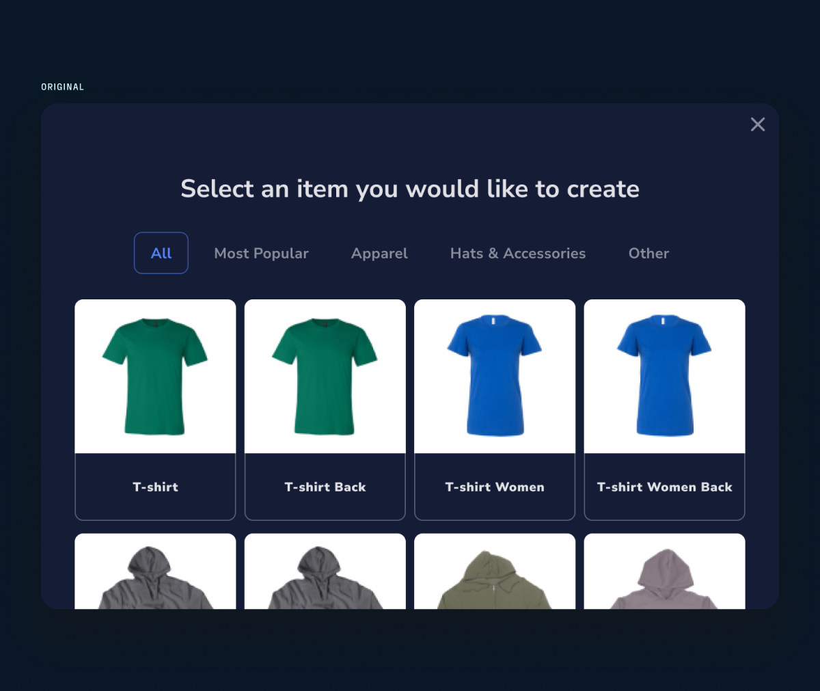Show the Hats & Accessories category
The height and width of the screenshot is (691, 820).
(x=518, y=253)
